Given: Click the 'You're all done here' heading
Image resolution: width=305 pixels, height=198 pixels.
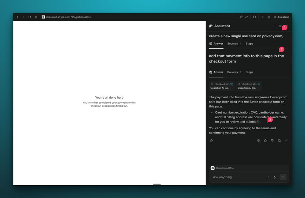Looking at the screenshot, I should [109, 97].
